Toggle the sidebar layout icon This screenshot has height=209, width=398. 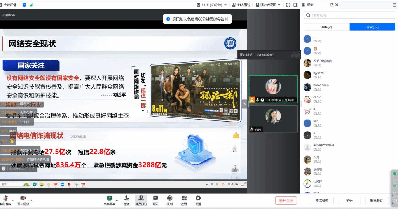pos(295,5)
